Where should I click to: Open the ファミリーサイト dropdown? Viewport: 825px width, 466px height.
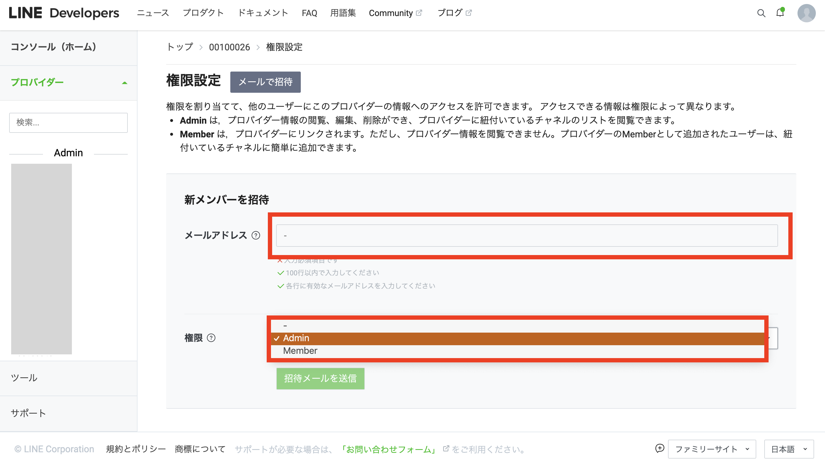(712, 449)
